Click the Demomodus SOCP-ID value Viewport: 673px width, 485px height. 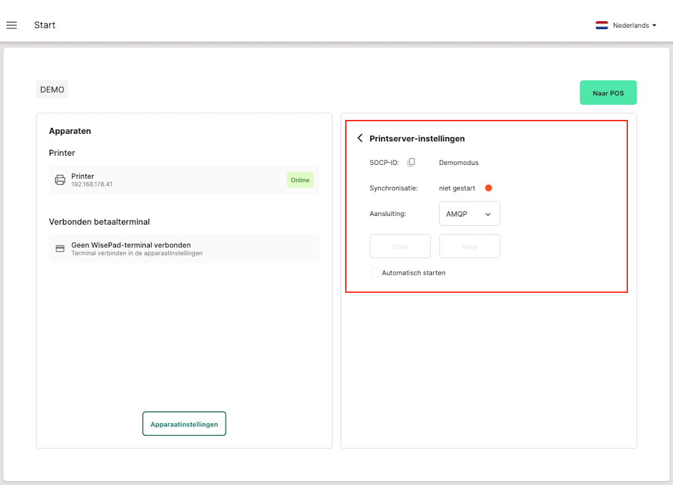point(458,162)
